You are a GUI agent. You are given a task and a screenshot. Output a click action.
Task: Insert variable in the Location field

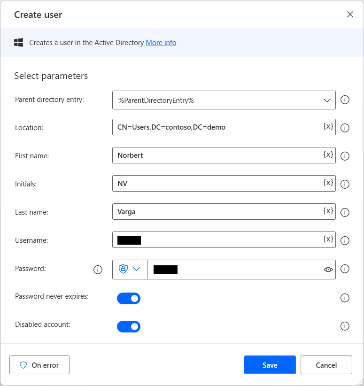click(328, 126)
